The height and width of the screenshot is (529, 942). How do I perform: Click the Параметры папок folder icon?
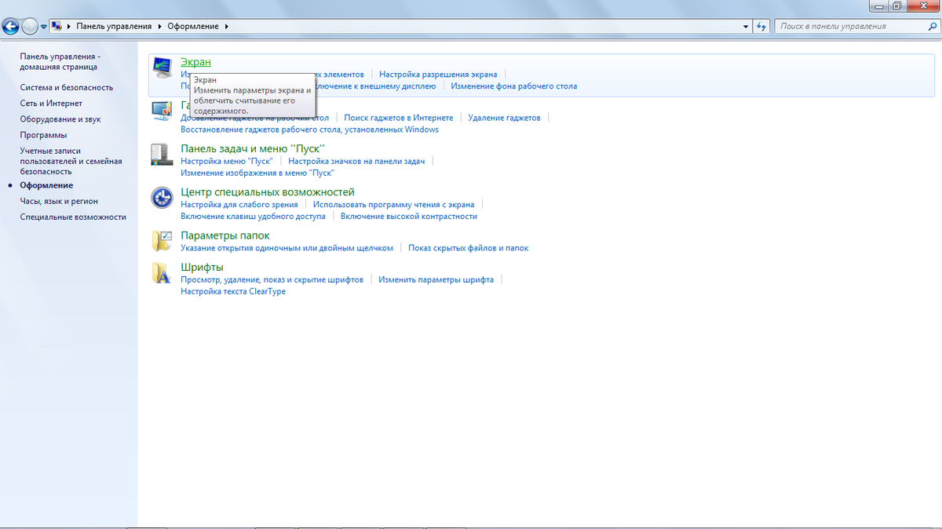[x=162, y=241]
